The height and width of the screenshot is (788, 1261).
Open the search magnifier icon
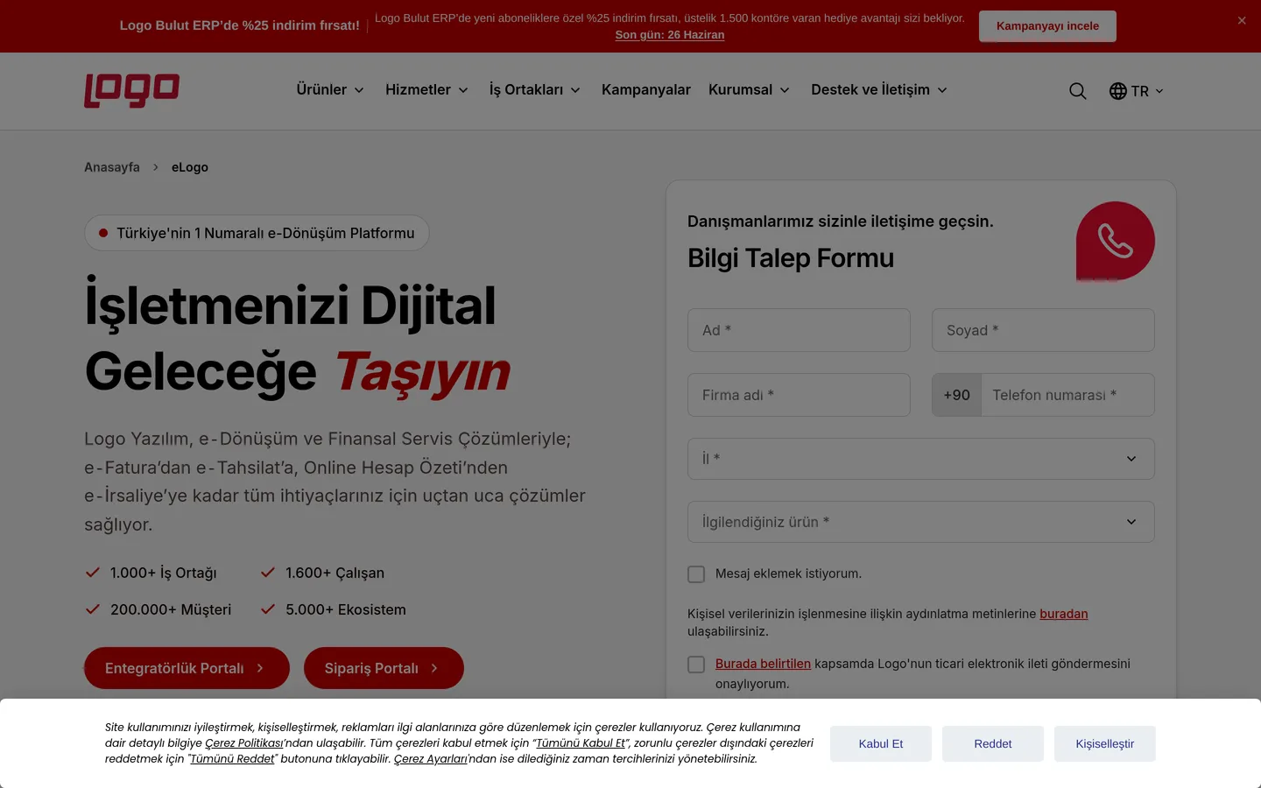pyautogui.click(x=1078, y=91)
